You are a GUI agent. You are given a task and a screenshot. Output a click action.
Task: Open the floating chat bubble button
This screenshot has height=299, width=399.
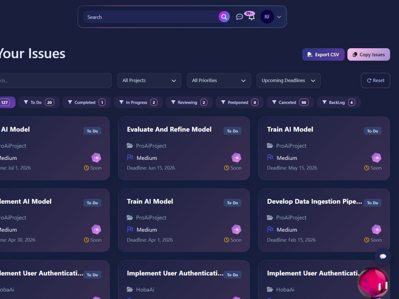click(383, 256)
